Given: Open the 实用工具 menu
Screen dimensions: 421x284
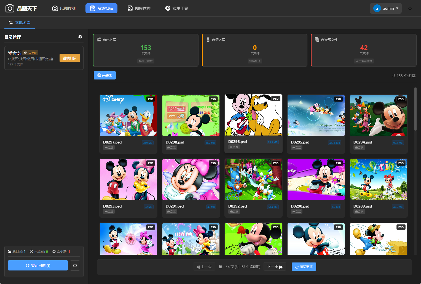Looking at the screenshot, I should pyautogui.click(x=176, y=9).
